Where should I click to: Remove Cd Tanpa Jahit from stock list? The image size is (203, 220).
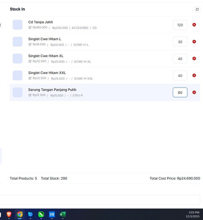pyautogui.click(x=194, y=25)
